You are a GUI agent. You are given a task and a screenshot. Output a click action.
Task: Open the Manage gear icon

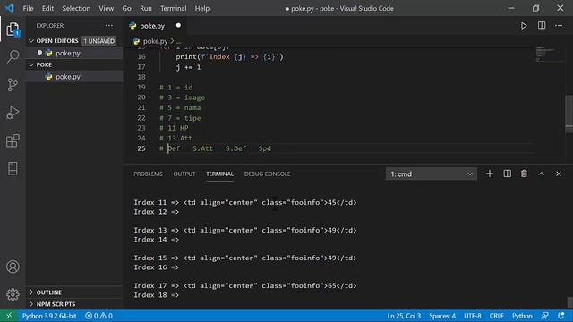point(13,294)
